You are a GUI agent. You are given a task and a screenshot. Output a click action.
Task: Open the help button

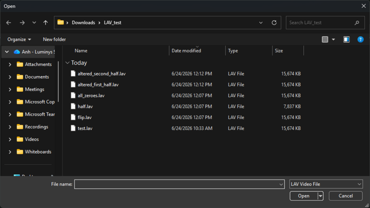pos(360,39)
